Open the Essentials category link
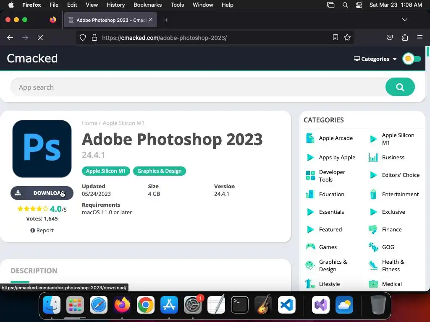This screenshot has width=430, height=322. [x=331, y=212]
